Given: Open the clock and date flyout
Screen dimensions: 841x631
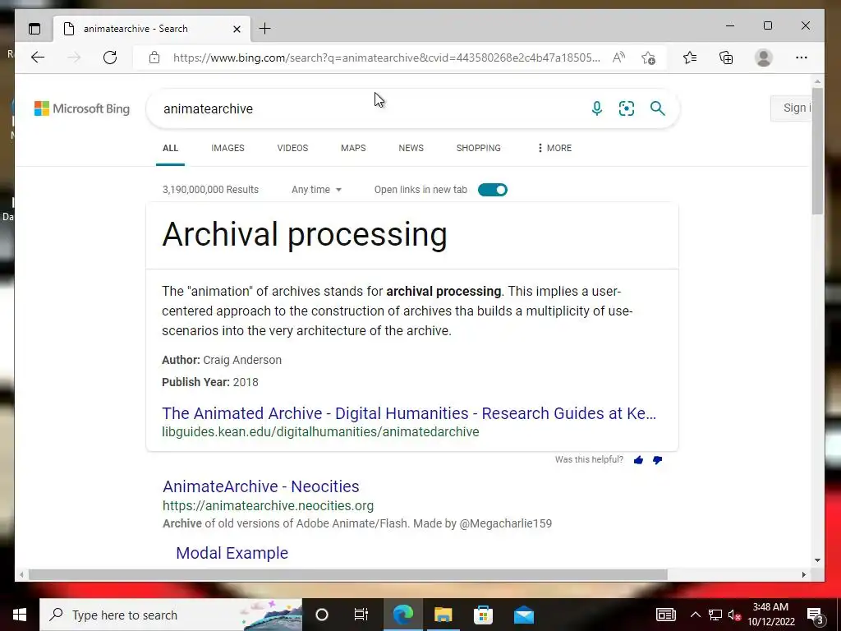Looking at the screenshot, I should [x=770, y=615].
